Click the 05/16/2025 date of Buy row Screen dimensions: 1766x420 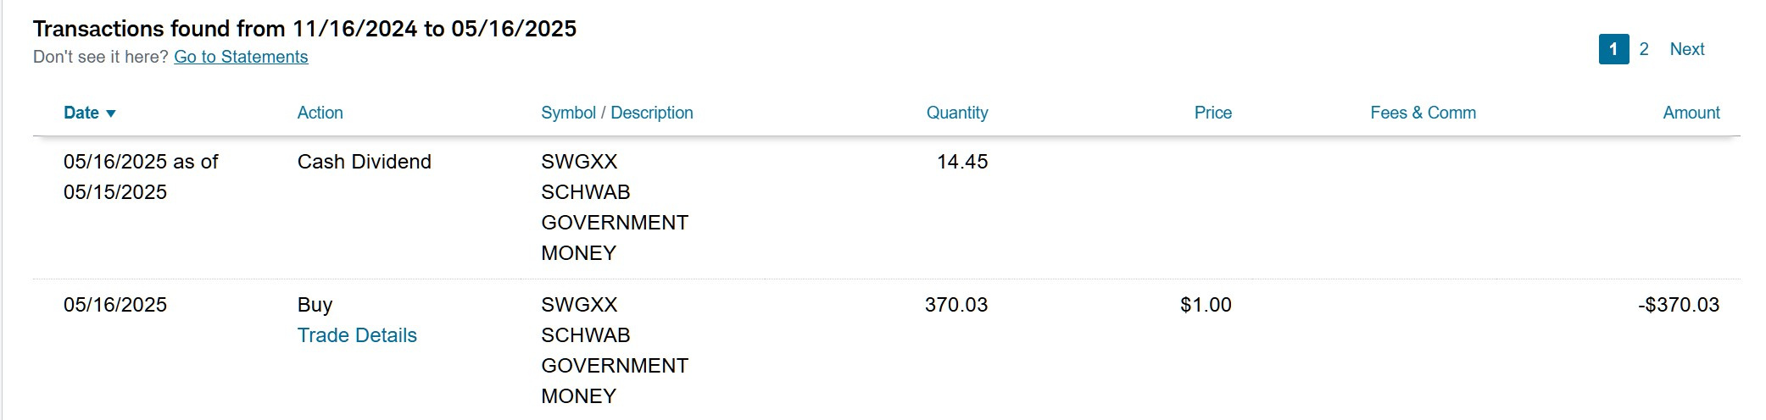point(115,305)
